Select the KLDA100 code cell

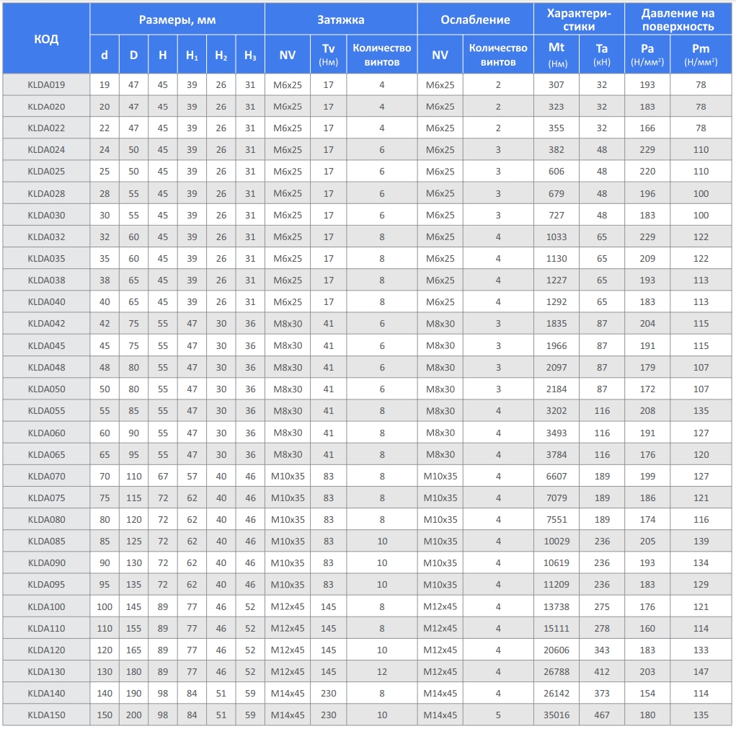[x=46, y=607]
